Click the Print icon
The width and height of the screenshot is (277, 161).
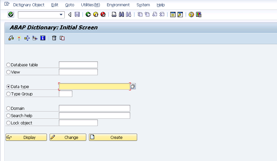[114, 15]
